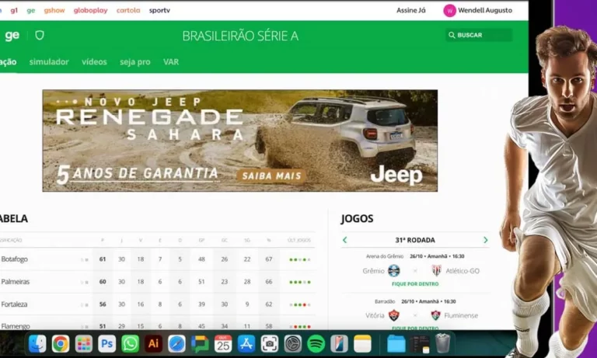This screenshot has height=358, width=597.
Task: Open Google Chat from the Dock
Action: click(x=200, y=343)
